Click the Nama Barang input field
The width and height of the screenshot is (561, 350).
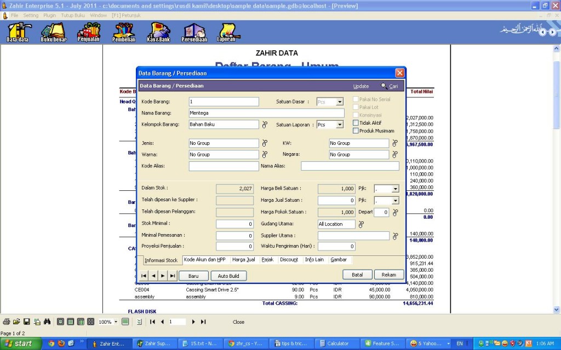[267, 113]
